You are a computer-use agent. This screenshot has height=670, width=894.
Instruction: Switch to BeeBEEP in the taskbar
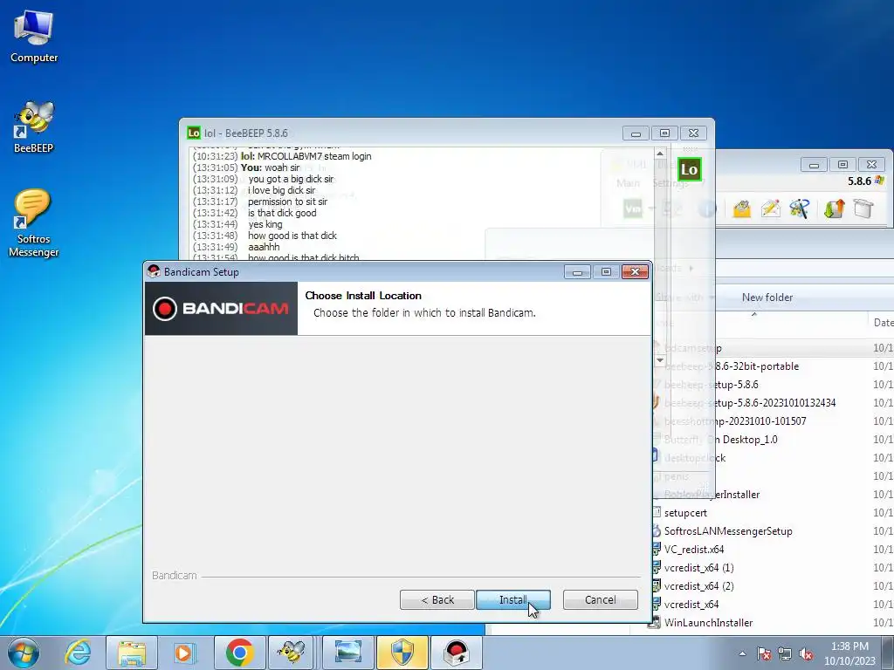[x=292, y=653]
